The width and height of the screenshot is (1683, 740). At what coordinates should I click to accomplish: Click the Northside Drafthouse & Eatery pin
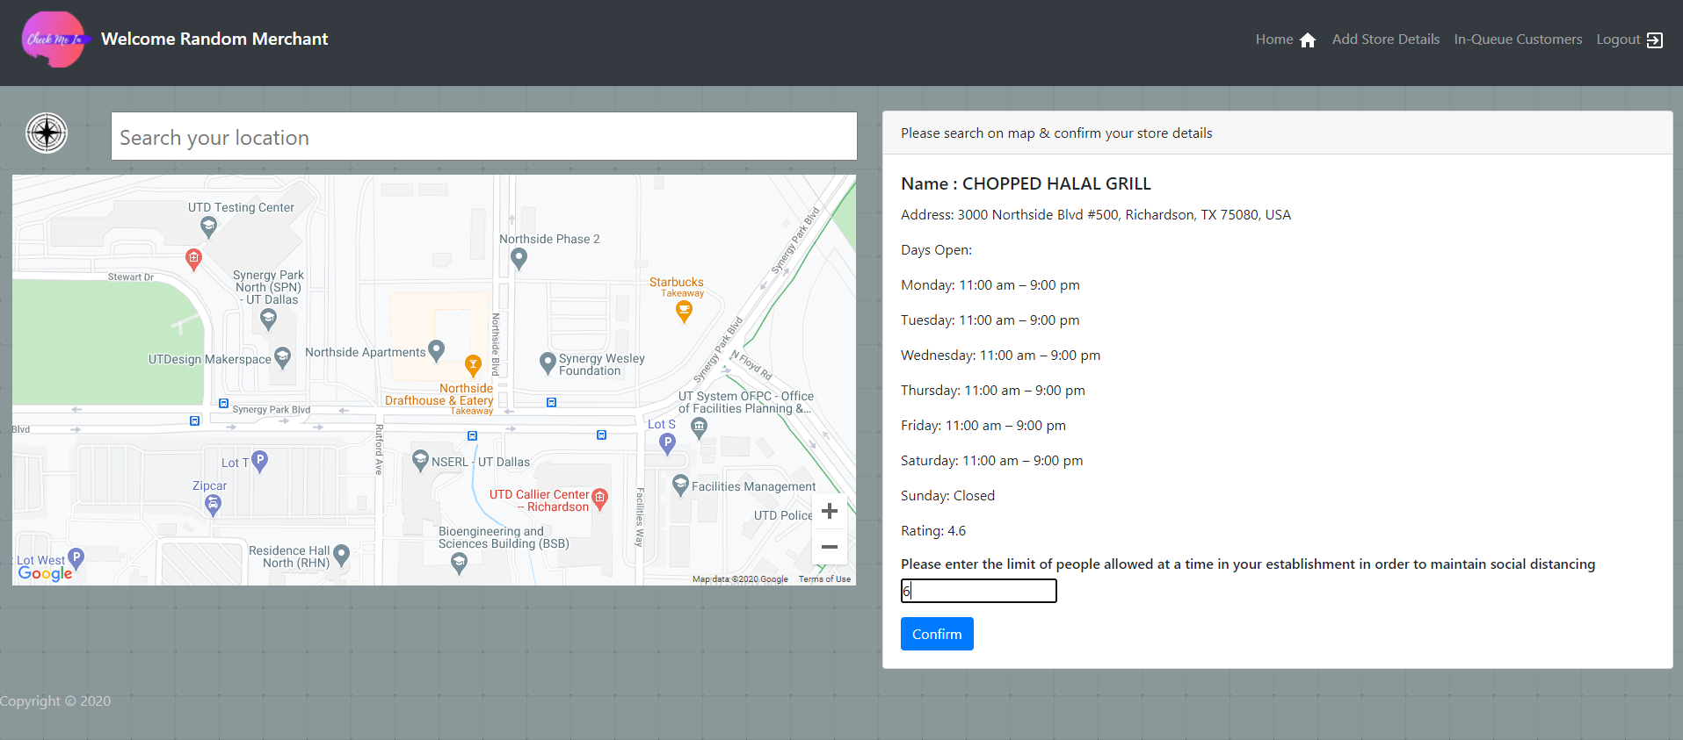(473, 366)
